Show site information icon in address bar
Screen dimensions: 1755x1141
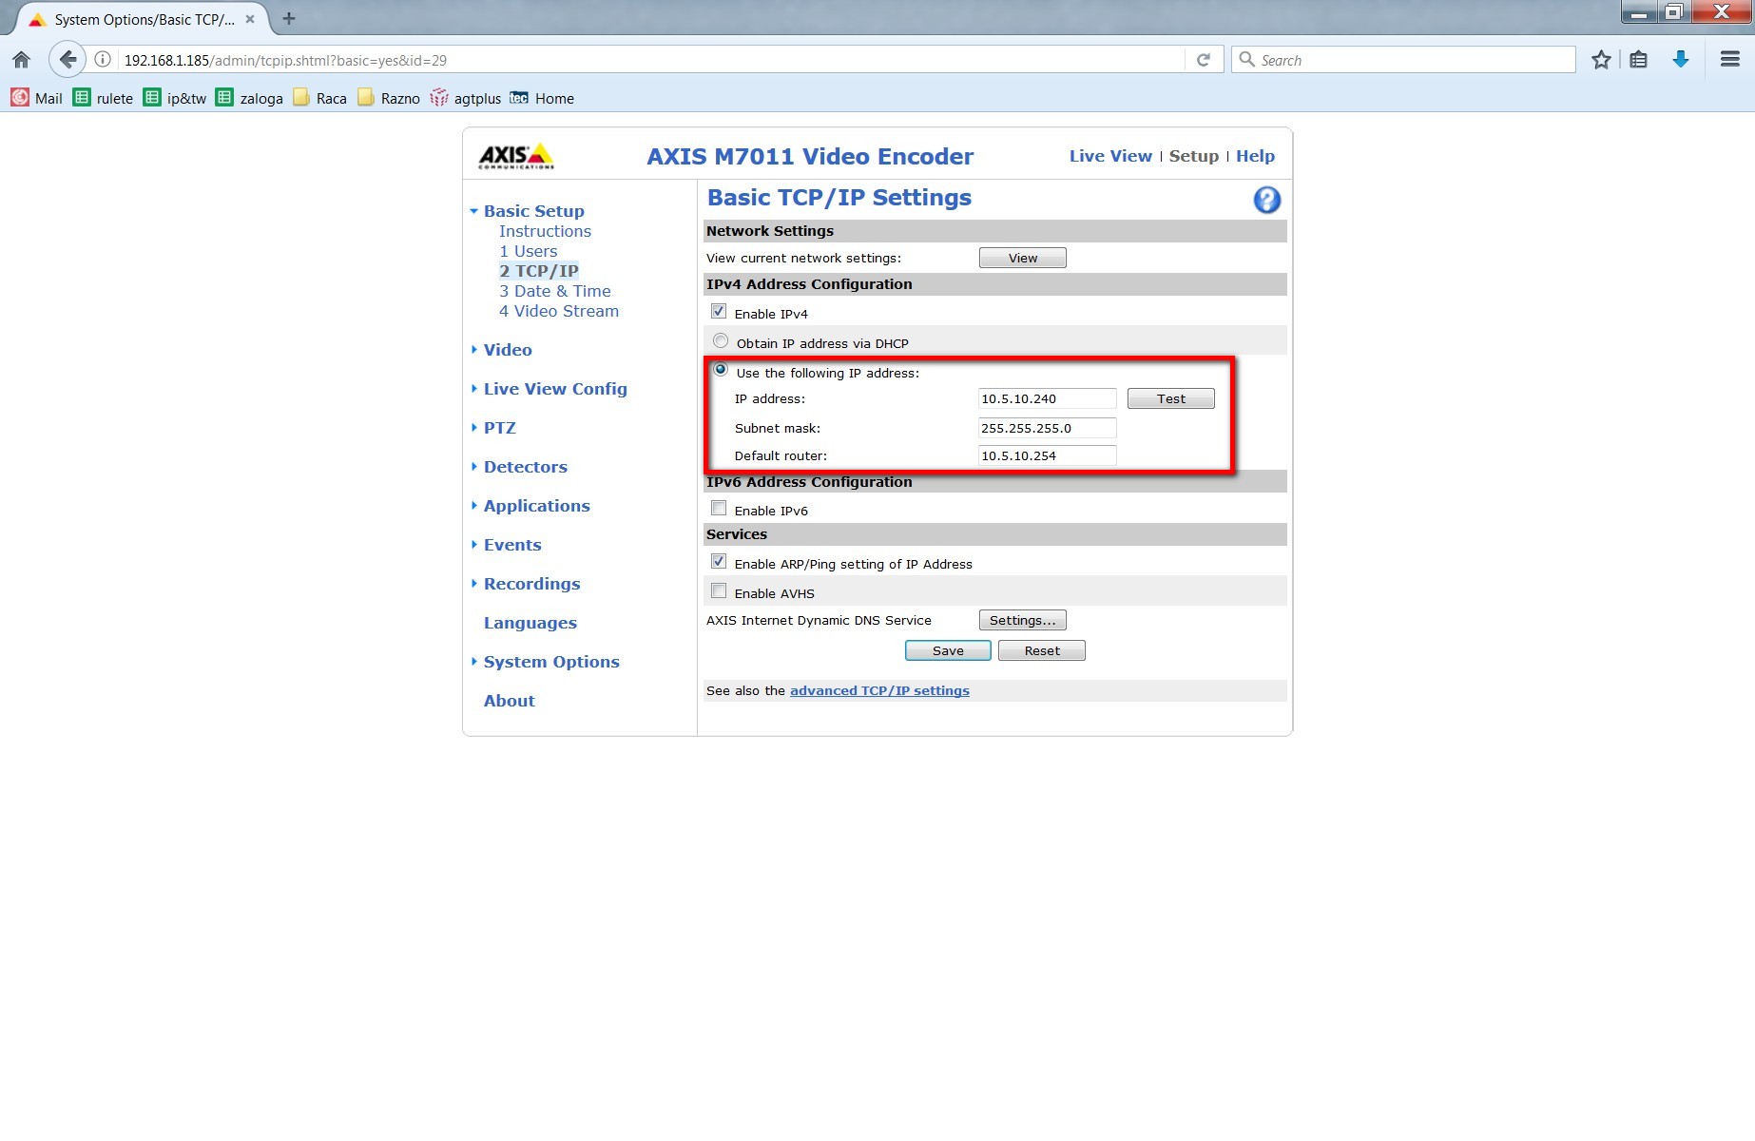coord(103,60)
